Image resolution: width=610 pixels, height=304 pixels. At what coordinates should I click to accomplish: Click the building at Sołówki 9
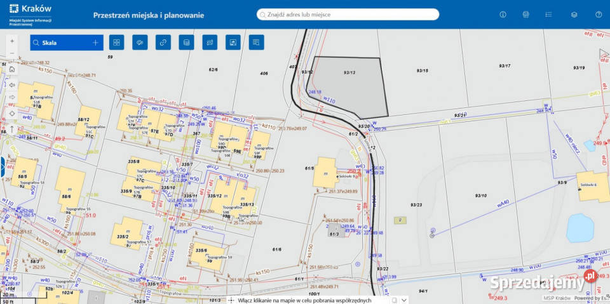tap(325, 173)
